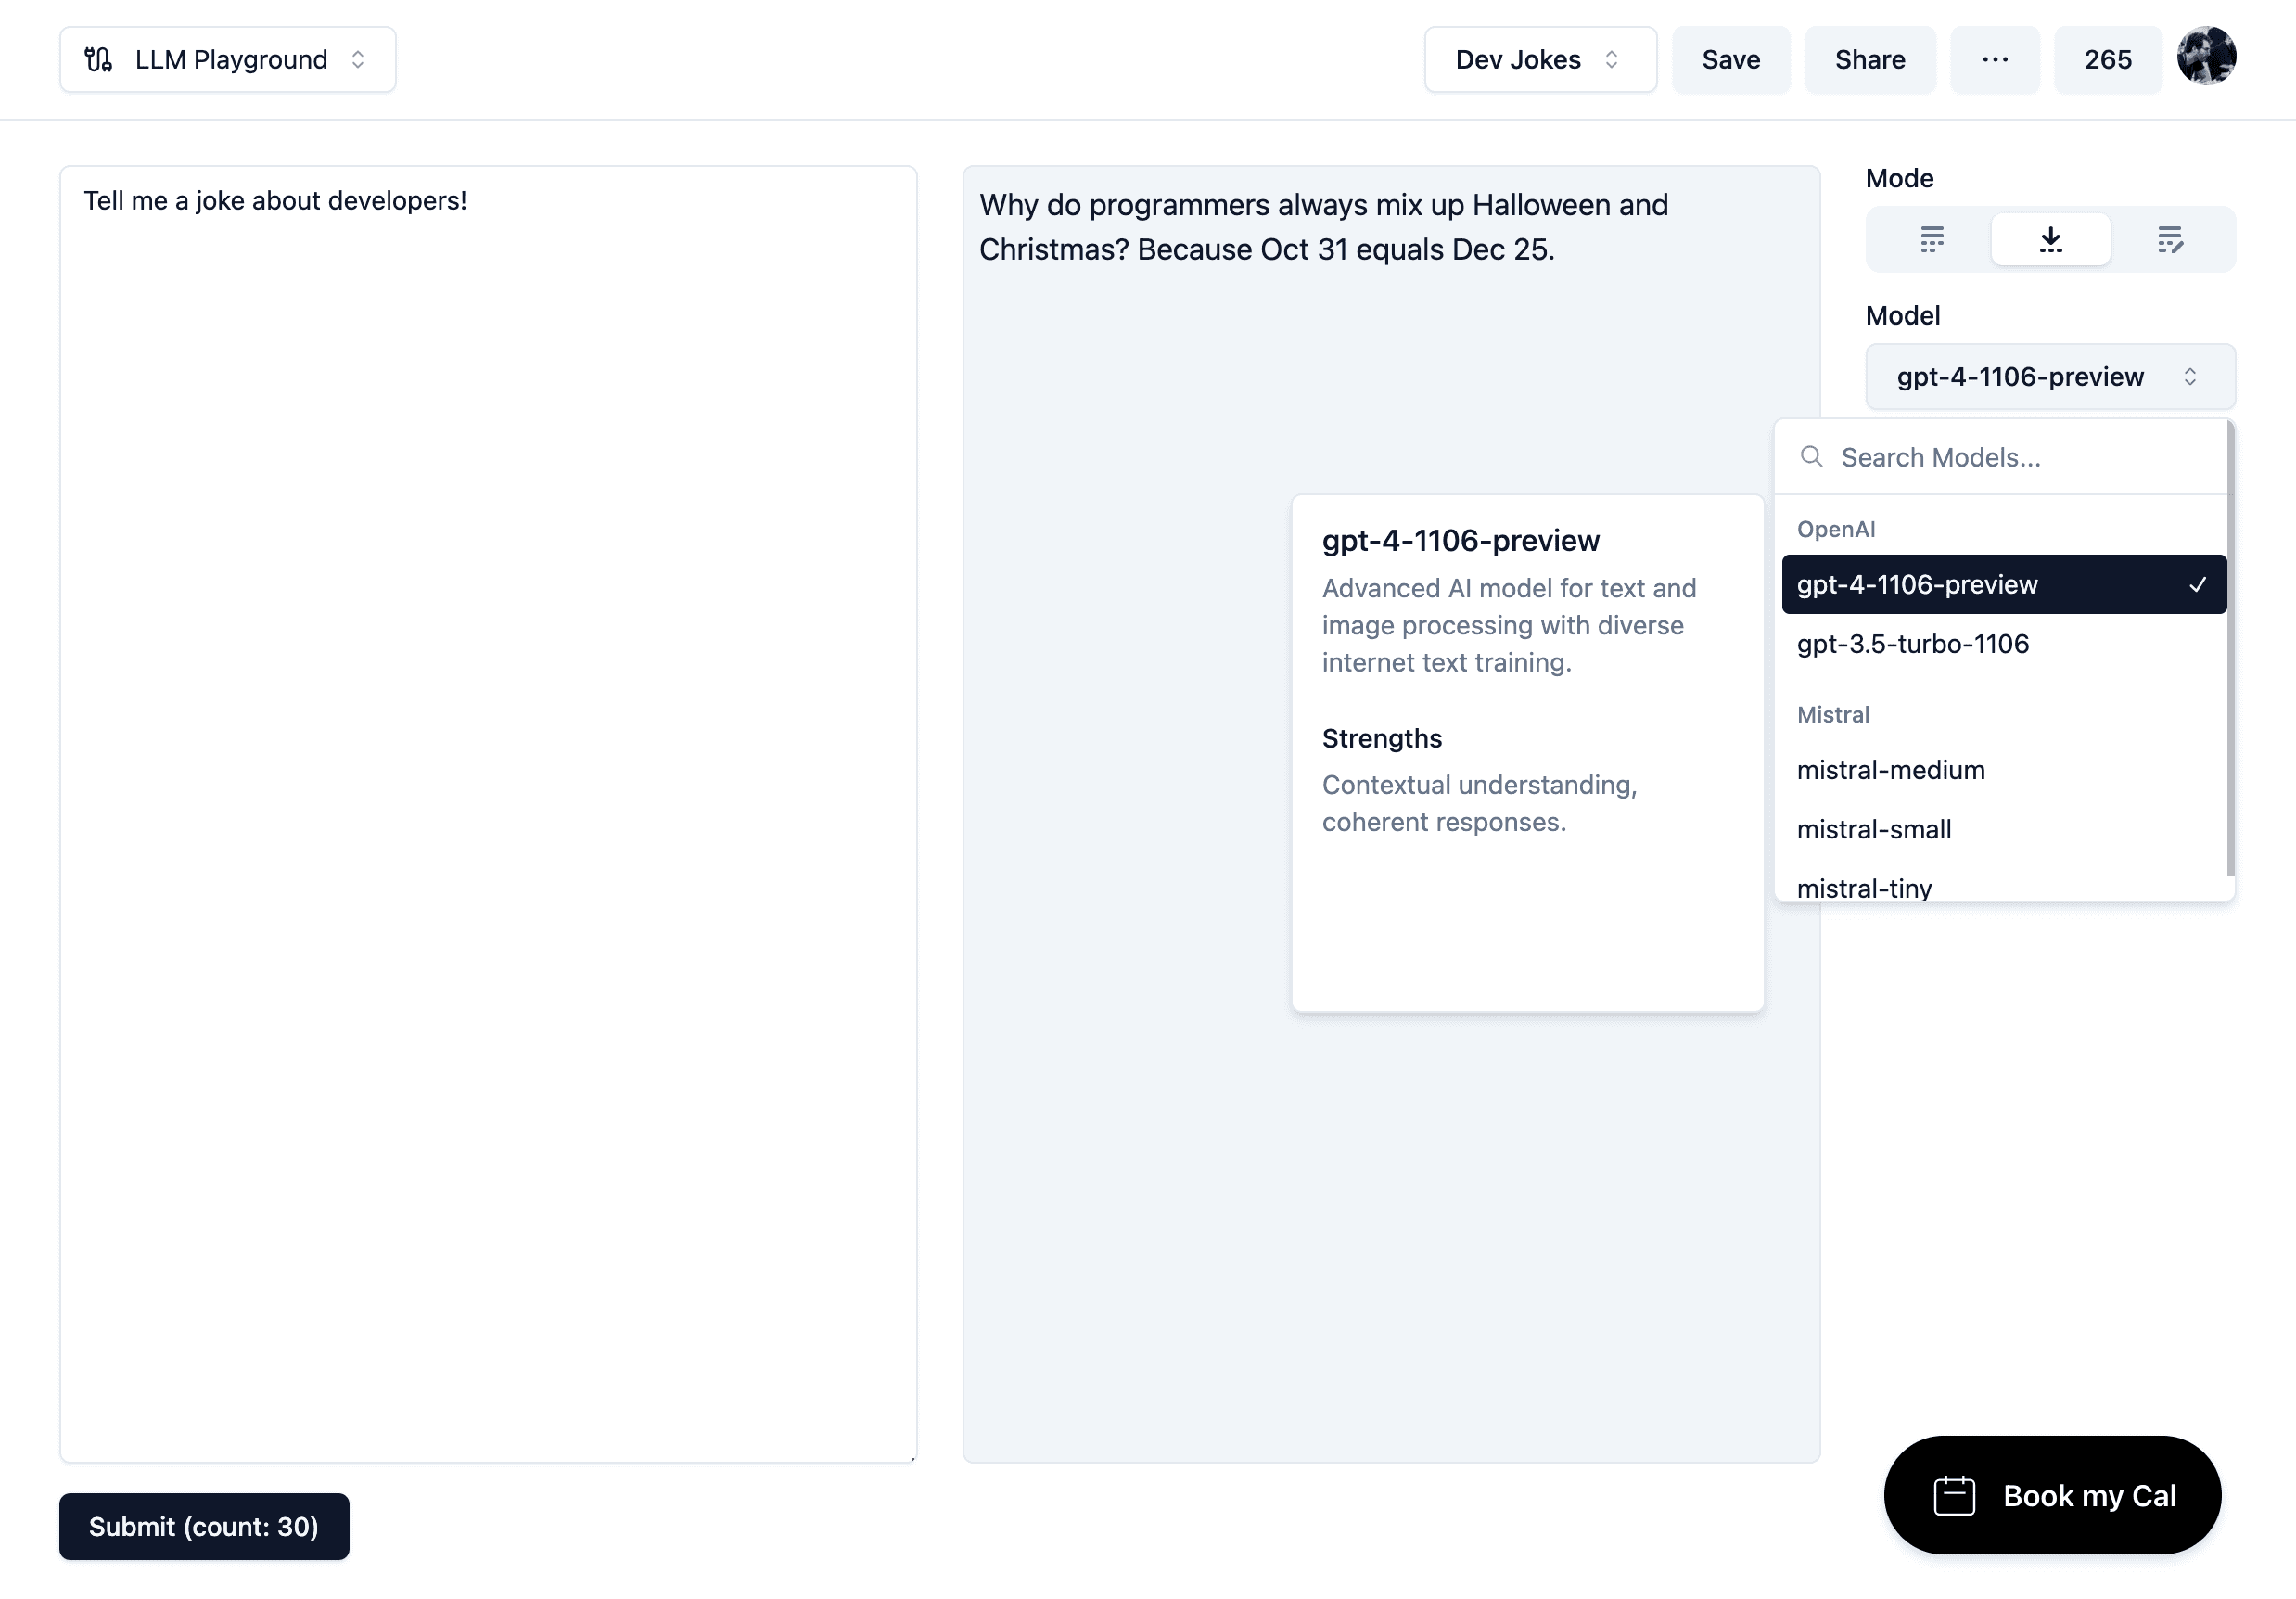Click the search magnifier icon
Viewport: 2296px width, 1599px height.
(1811, 457)
